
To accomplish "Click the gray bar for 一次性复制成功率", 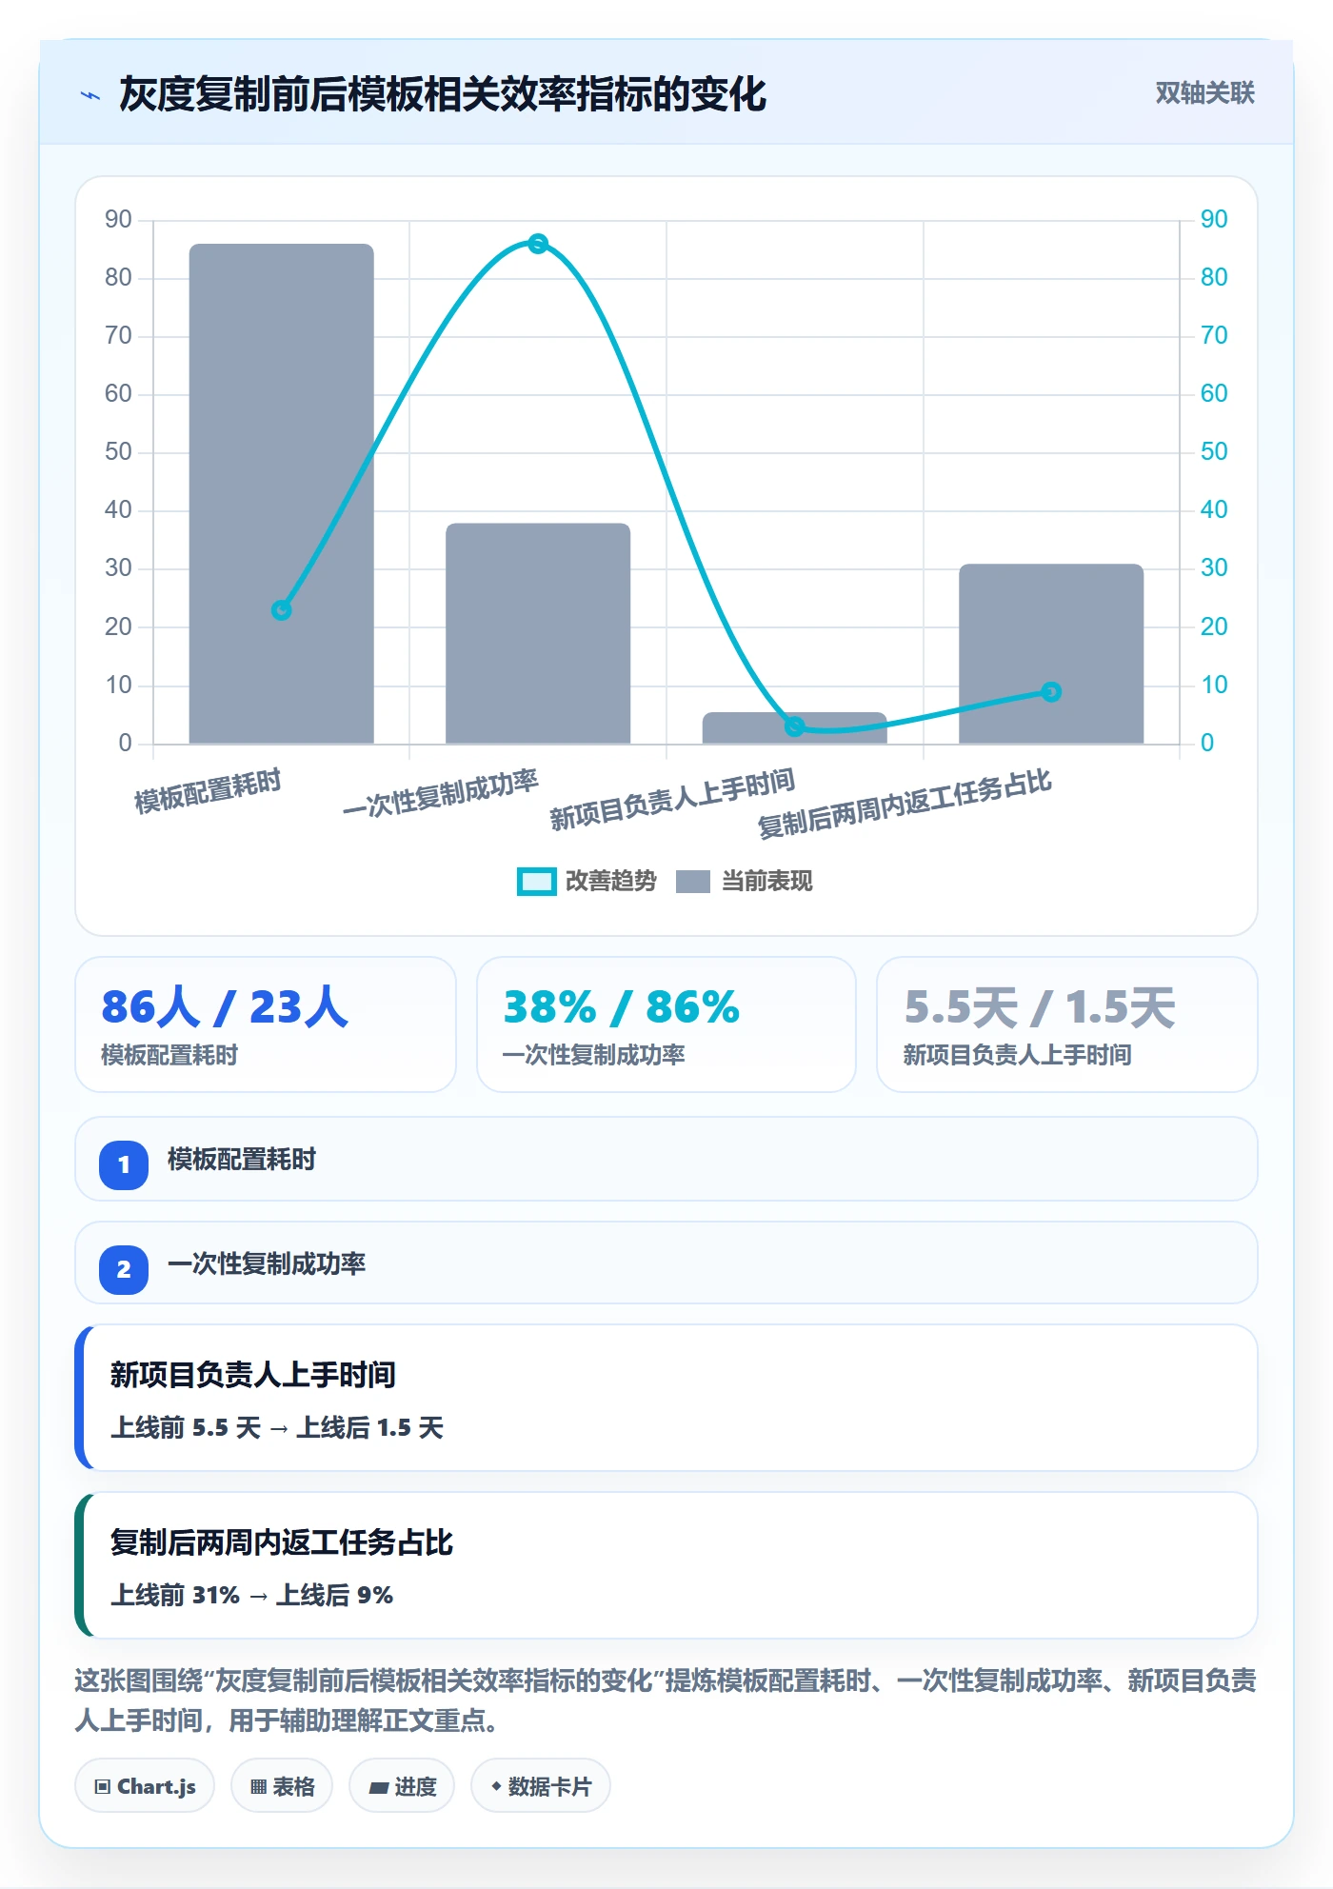I will (x=538, y=633).
